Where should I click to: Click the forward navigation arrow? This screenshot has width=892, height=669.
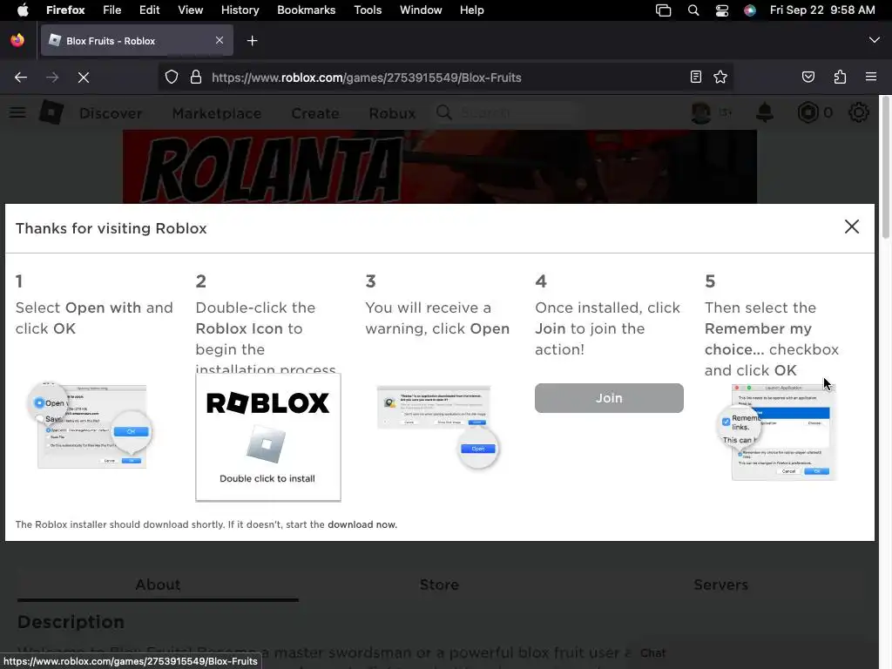52,78
